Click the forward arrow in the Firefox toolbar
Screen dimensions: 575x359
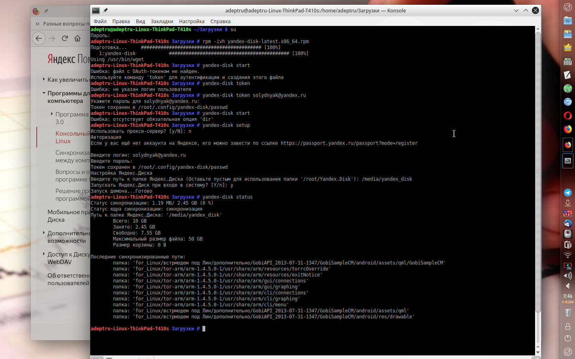pos(52,38)
